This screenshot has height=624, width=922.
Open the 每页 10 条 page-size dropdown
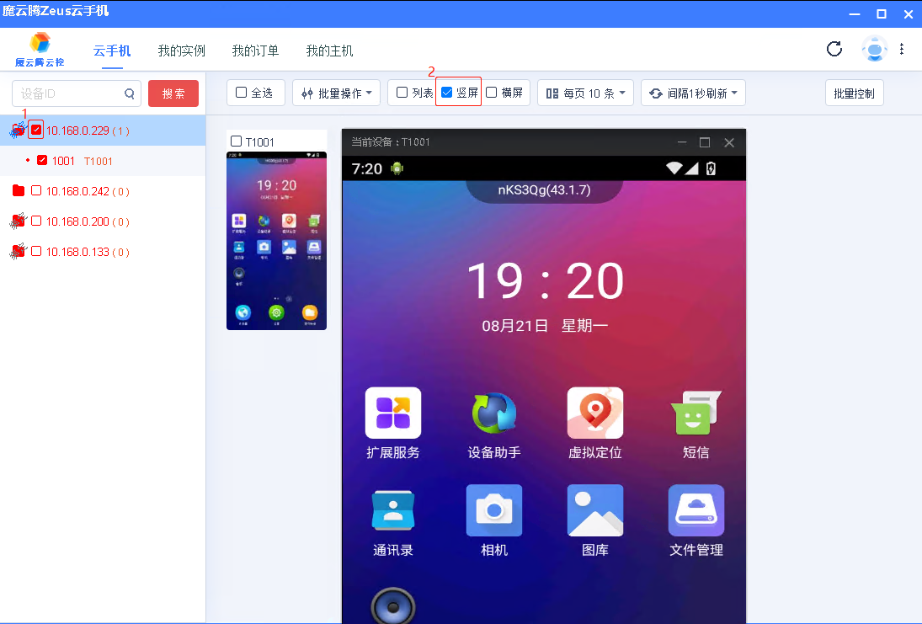tap(585, 93)
